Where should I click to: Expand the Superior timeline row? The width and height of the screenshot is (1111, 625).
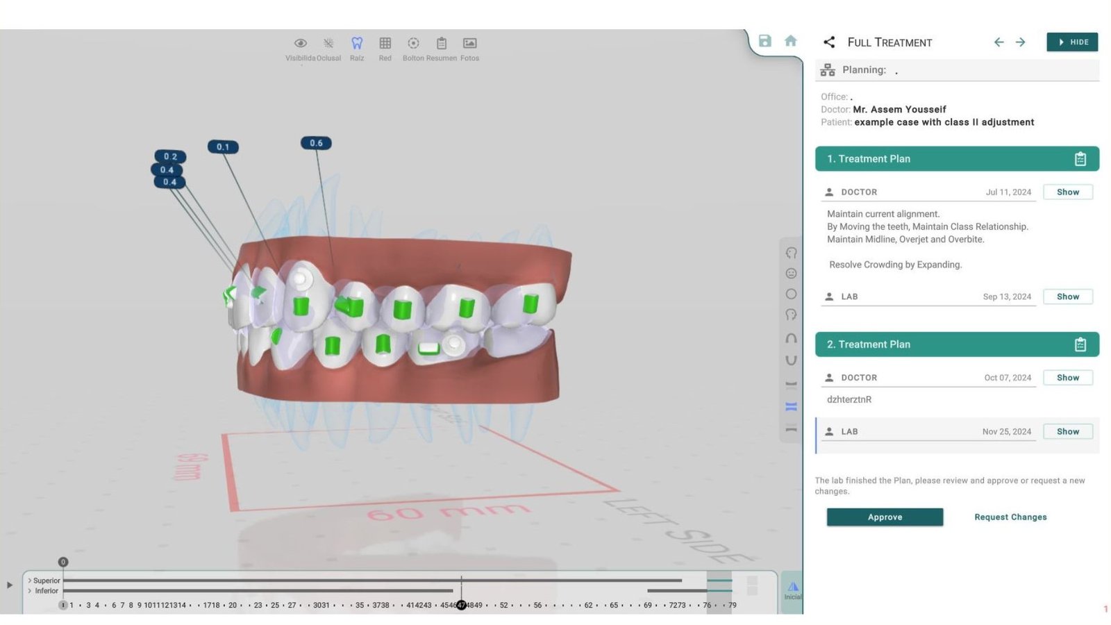(30, 581)
